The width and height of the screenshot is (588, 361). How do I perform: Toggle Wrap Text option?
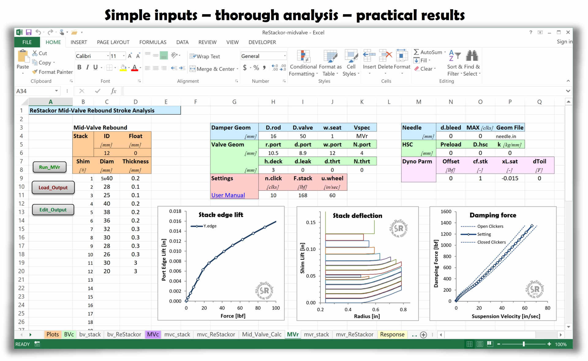click(x=205, y=56)
